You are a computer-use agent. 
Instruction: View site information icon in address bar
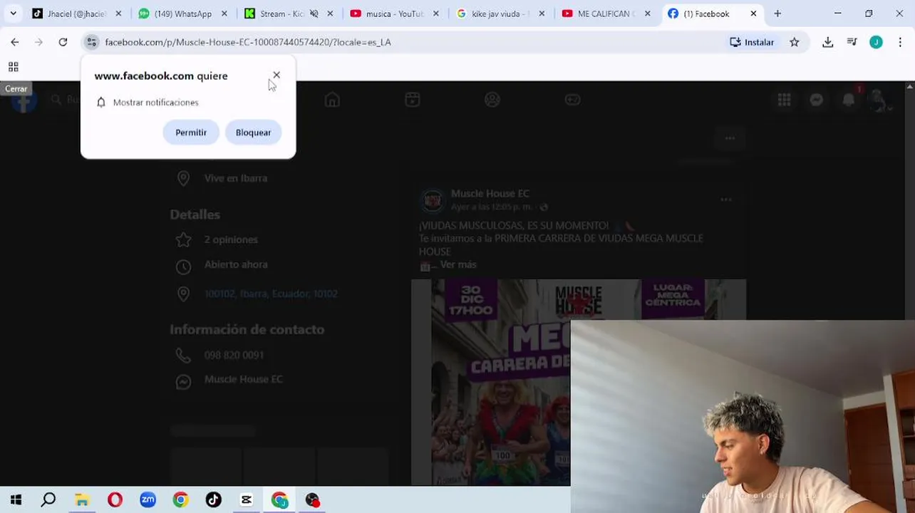coord(91,42)
